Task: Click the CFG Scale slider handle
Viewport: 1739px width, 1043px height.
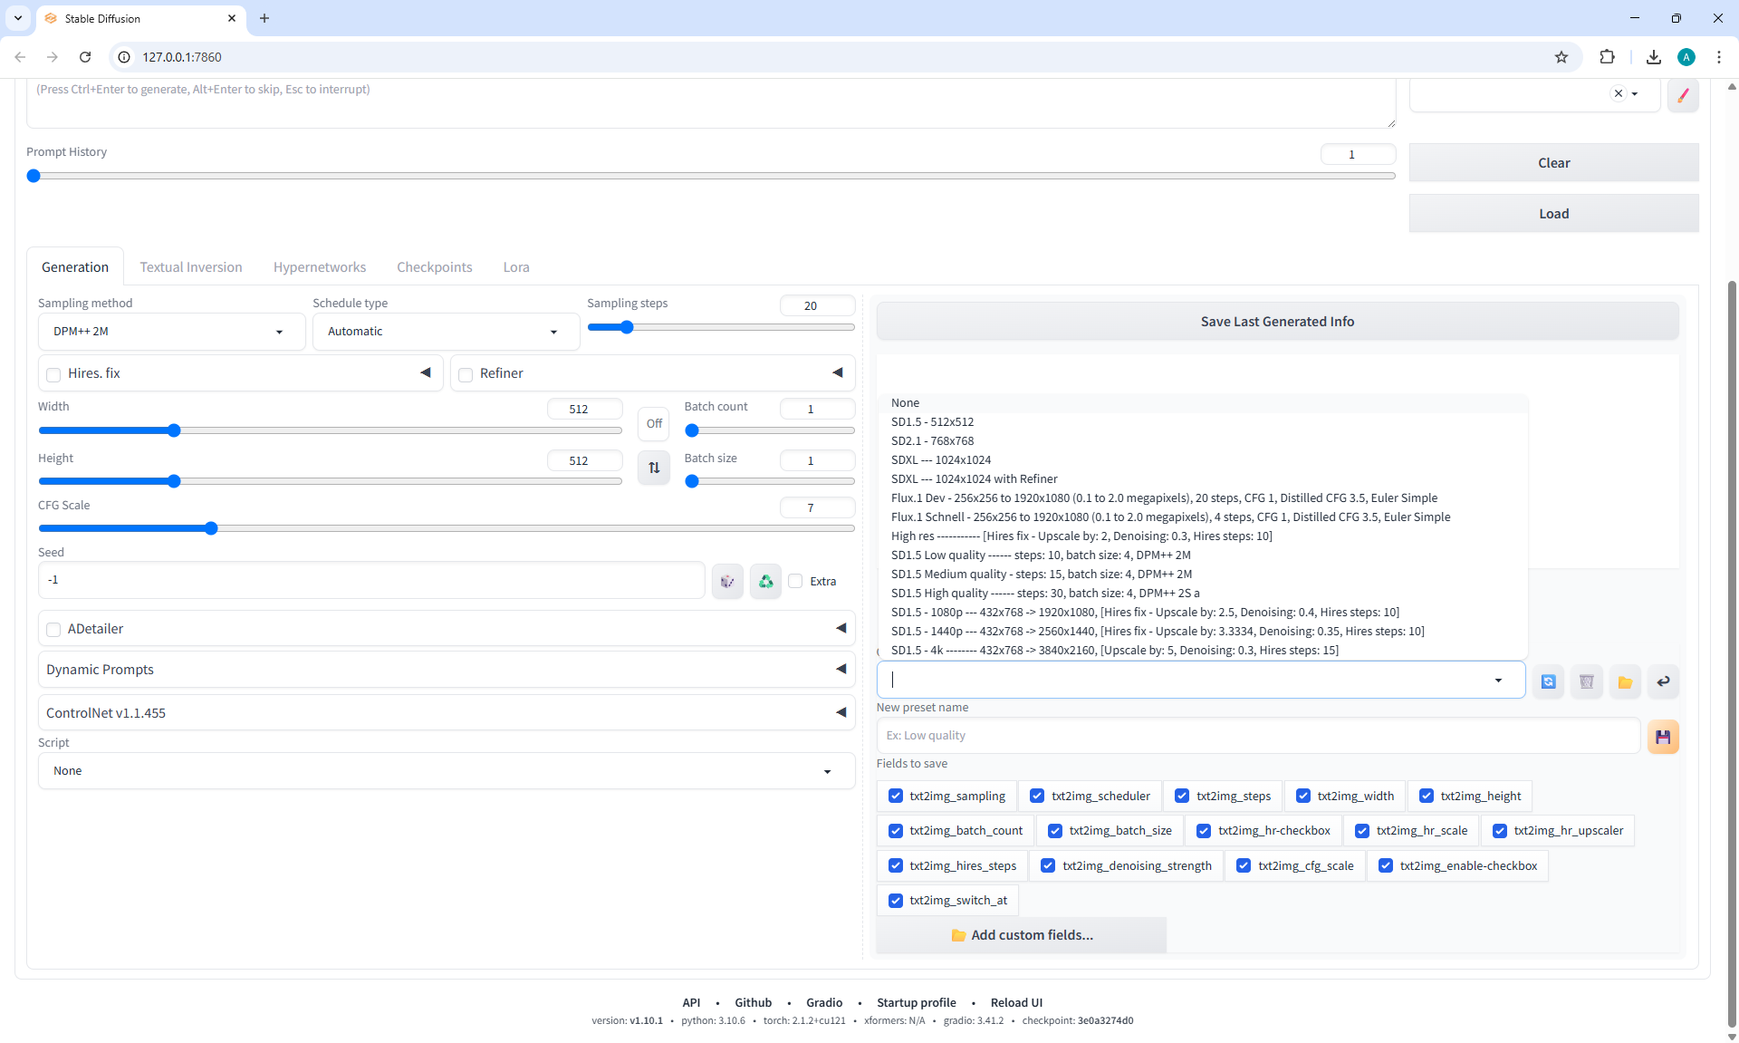Action: click(x=211, y=528)
